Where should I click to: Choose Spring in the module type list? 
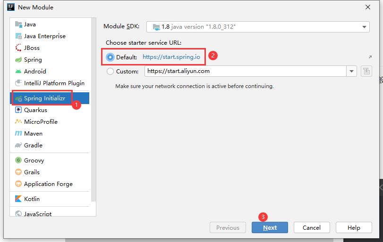(x=50, y=60)
